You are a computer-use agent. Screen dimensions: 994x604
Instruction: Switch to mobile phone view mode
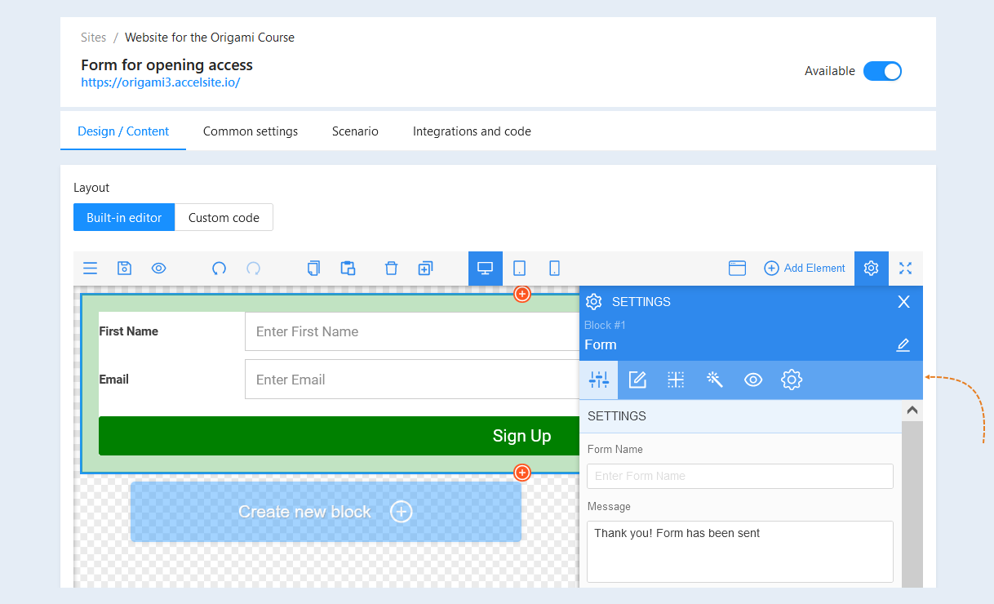coord(554,269)
